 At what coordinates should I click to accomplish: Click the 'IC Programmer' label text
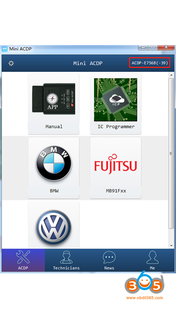point(116,126)
